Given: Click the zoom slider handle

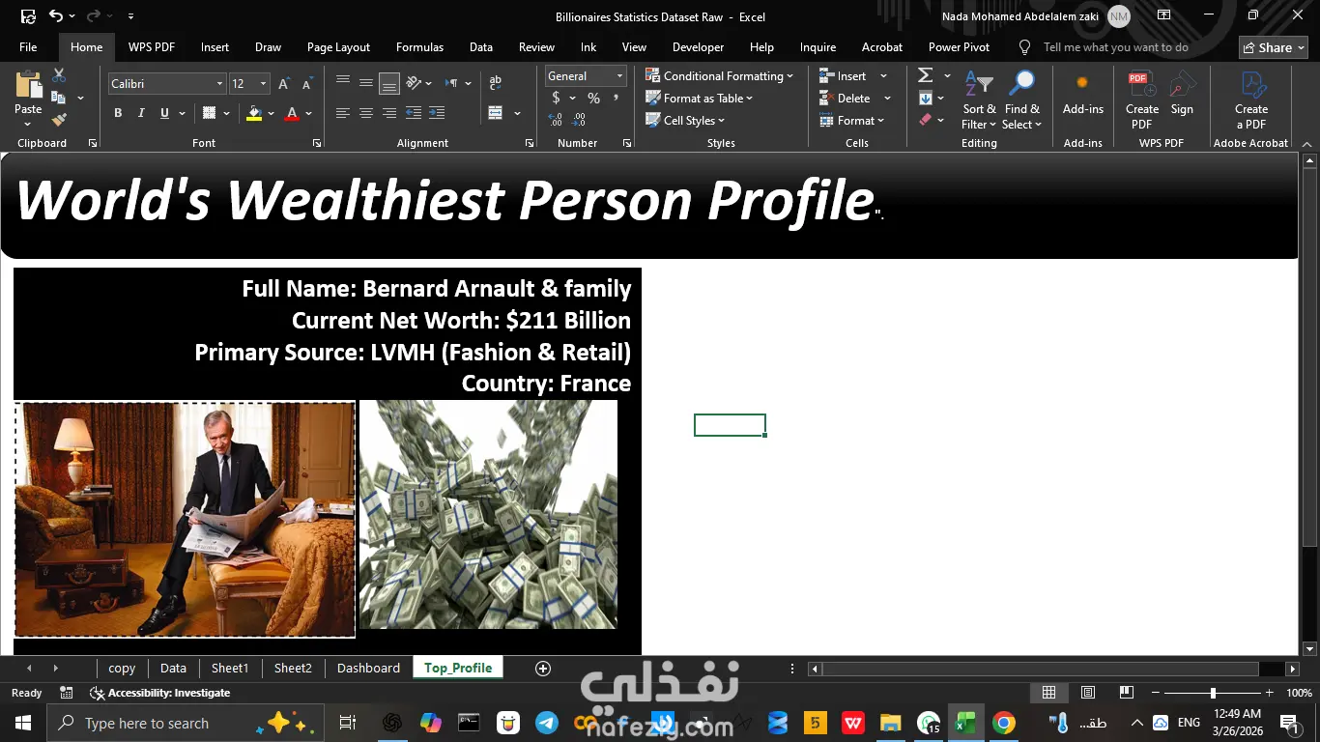Looking at the screenshot, I should 1213,693.
